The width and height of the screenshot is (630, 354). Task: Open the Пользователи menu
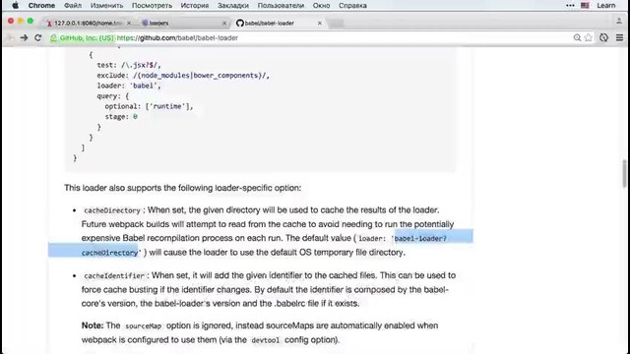pos(281,6)
